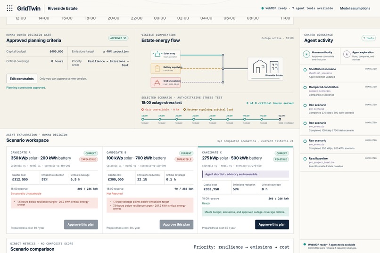Image resolution: width=380 pixels, height=253 pixels.
Task: Click the ≥ 40% reduction emissions target
Action: [116, 51]
